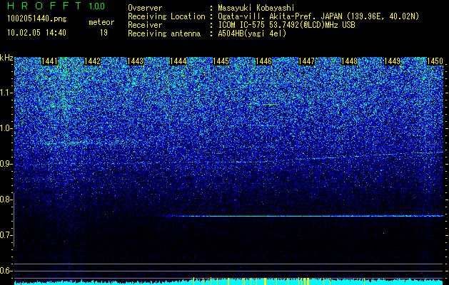
Task: Click the Receiving Location text line
Action: (x=273, y=16)
